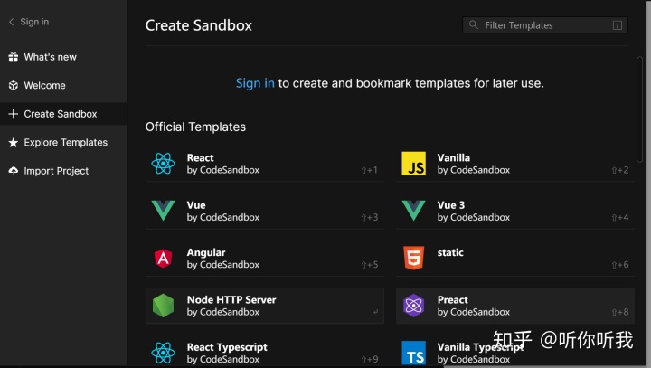This screenshot has width=651, height=368.
Task: Select Create Sandbox in the sidebar
Action: pos(63,114)
